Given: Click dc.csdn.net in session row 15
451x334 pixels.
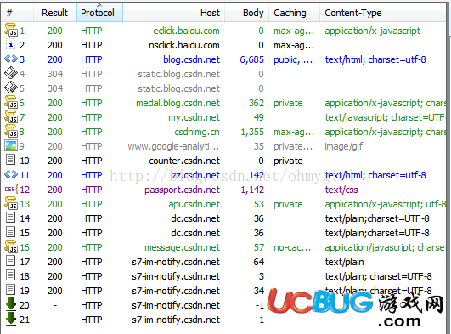Looking at the screenshot, I should click(x=195, y=233).
